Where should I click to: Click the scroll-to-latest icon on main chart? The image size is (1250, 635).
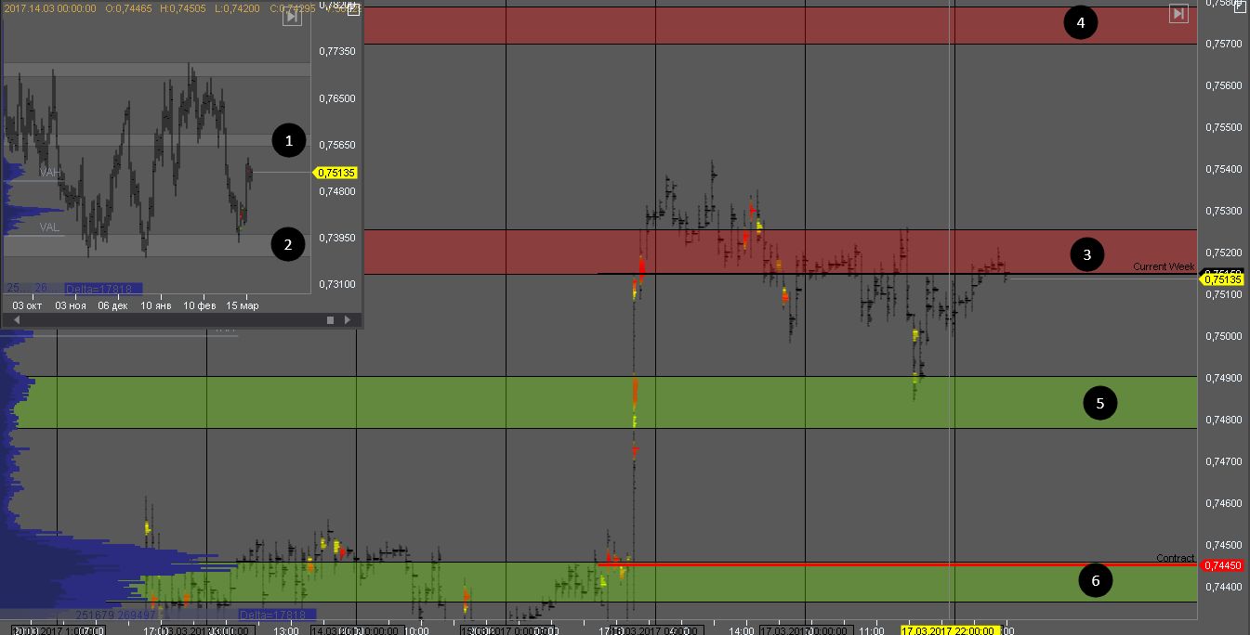pyautogui.click(x=1178, y=13)
